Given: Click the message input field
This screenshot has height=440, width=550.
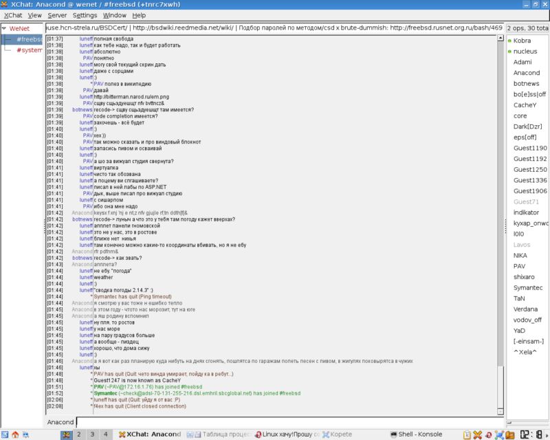Looking at the screenshot, I should [x=289, y=422].
